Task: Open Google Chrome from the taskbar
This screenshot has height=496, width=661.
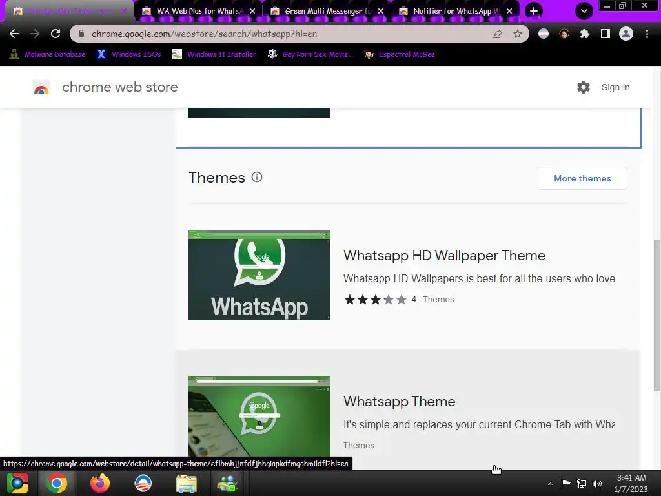Action: 57,483
